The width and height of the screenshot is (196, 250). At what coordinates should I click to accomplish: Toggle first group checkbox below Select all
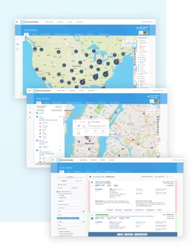click(x=37, y=117)
